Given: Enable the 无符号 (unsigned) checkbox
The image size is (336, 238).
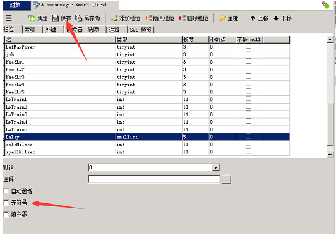Looking at the screenshot, I should click(6, 203).
